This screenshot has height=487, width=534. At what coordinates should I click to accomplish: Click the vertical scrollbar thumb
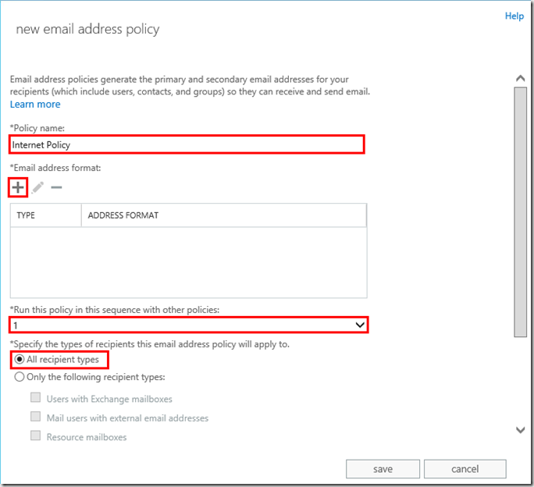(x=520, y=211)
